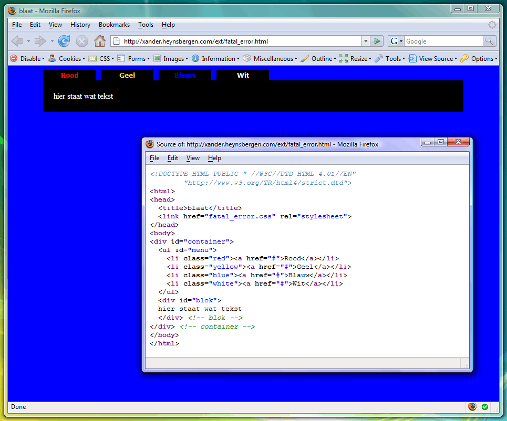Click the Firefox status bar icon
This screenshot has width=507, height=421.
(472, 406)
